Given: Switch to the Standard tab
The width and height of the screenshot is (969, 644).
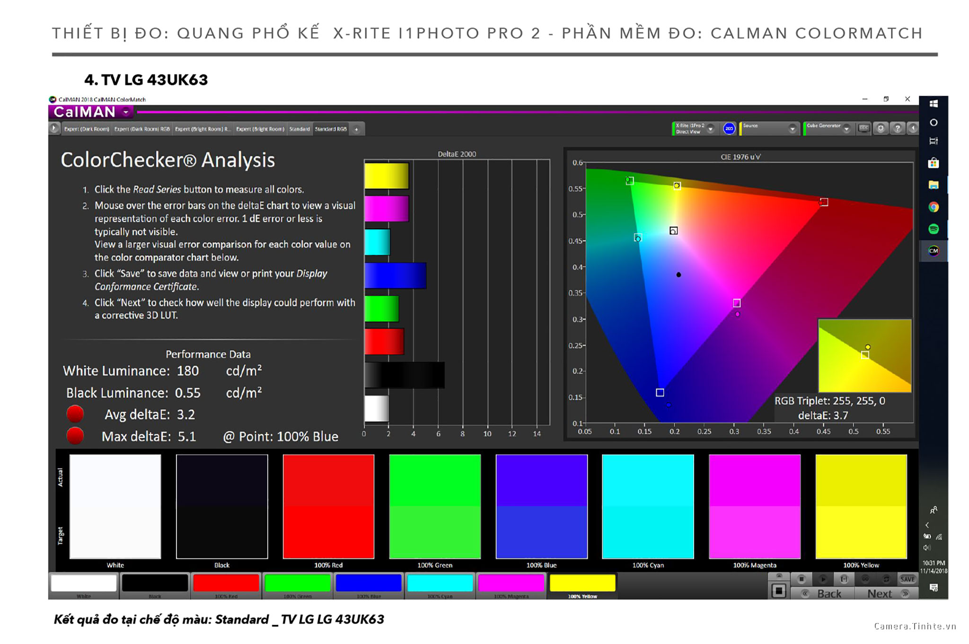Looking at the screenshot, I should tap(300, 129).
